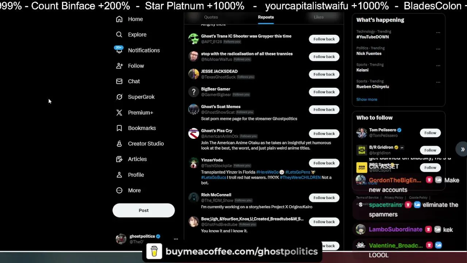Switch to the Likes tab
Viewport: 467px width, 263px height.
[319, 17]
